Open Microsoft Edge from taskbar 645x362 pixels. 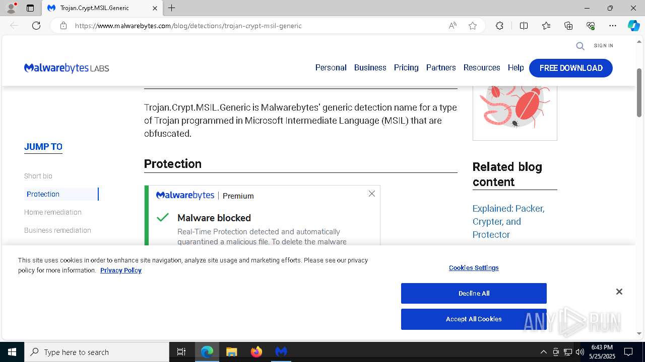pos(207,352)
